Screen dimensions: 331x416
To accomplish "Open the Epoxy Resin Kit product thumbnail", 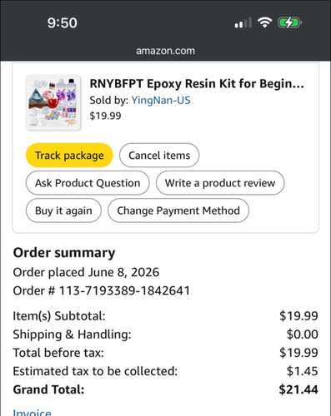I will point(53,102).
